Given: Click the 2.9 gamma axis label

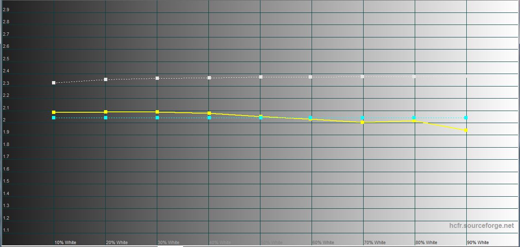Looking at the screenshot, I should [6, 10].
